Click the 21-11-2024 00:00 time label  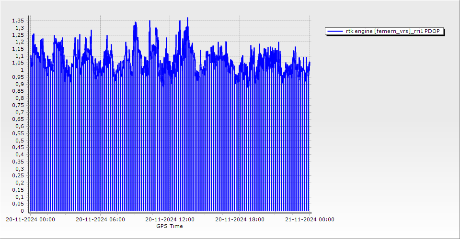click(x=310, y=220)
